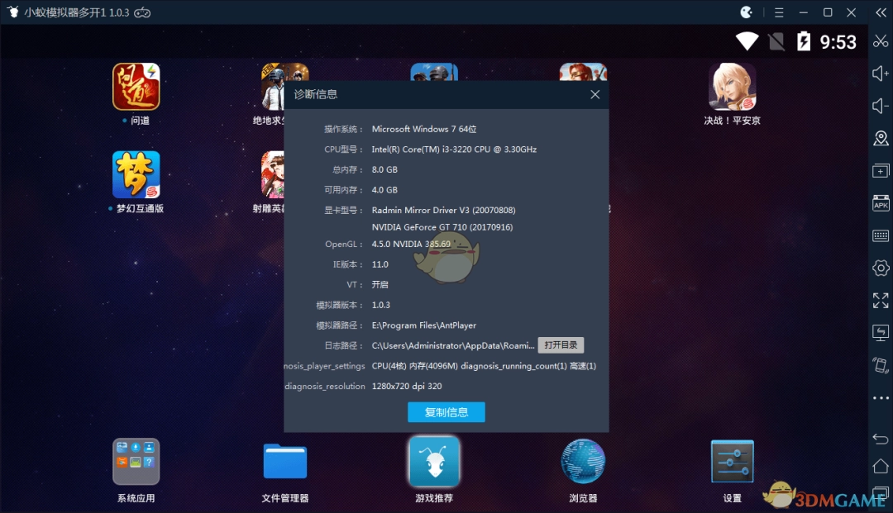Screen dimensions: 893x513
Task: Close the 诊断信息 diagnostic dialog
Action: click(x=595, y=94)
